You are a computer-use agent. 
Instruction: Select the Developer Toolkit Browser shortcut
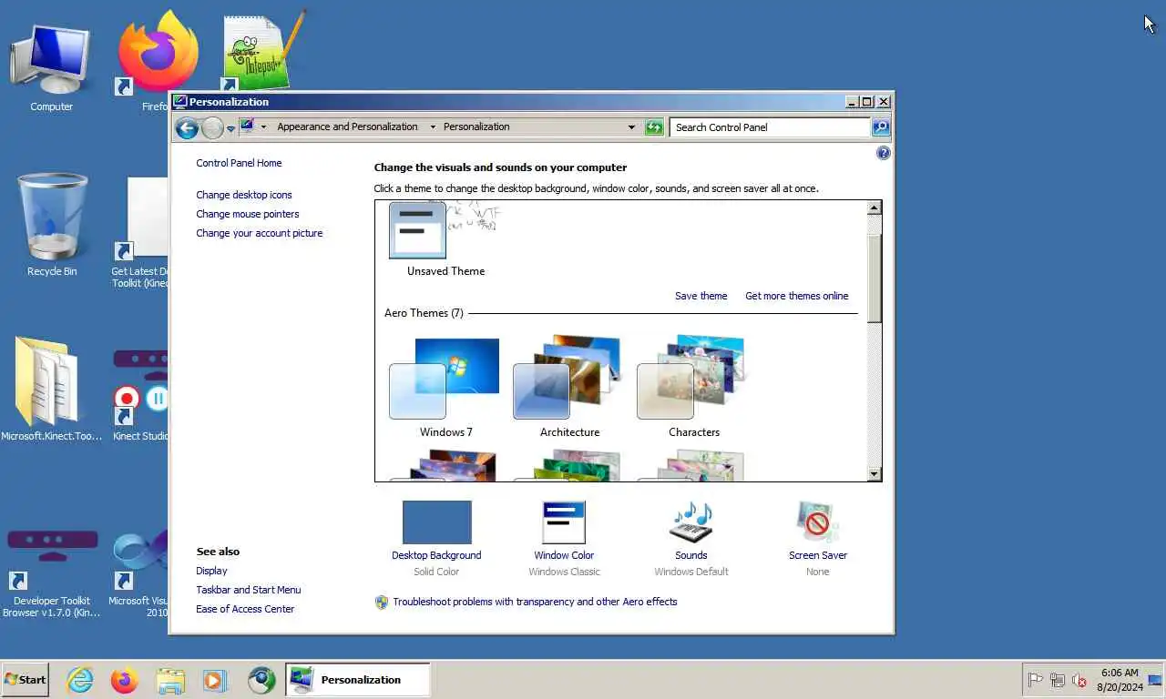[52, 572]
